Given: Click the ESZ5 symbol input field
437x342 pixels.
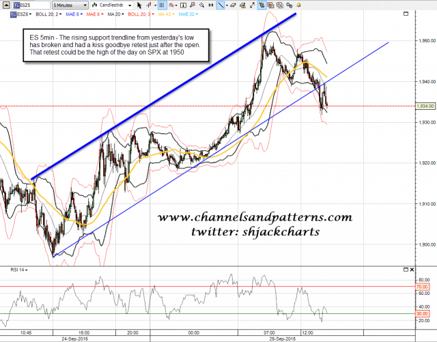Looking at the screenshot, I should point(31,5).
